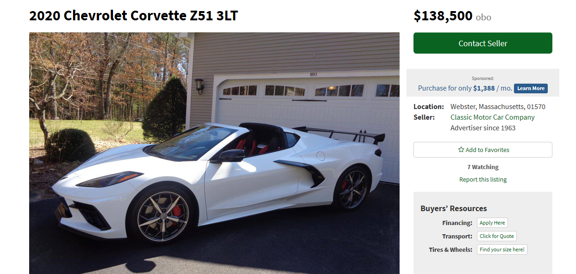Open the Classic Motor Car Company seller page
The width and height of the screenshot is (576, 274).
point(493,117)
